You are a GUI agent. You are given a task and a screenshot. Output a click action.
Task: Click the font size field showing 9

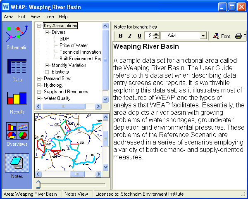(149, 36)
